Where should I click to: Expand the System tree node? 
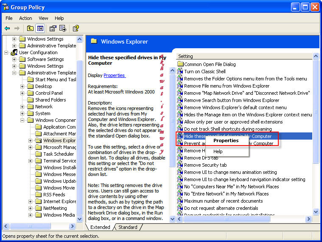click(22, 113)
